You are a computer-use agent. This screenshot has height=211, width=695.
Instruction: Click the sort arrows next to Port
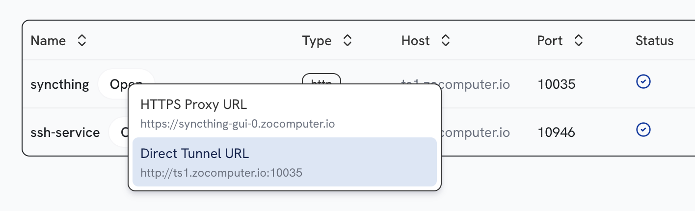point(579,41)
